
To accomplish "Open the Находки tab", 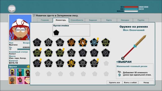I will [125, 20].
